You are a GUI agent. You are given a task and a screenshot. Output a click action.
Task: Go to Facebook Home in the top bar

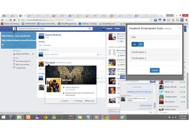(x=117, y=28)
